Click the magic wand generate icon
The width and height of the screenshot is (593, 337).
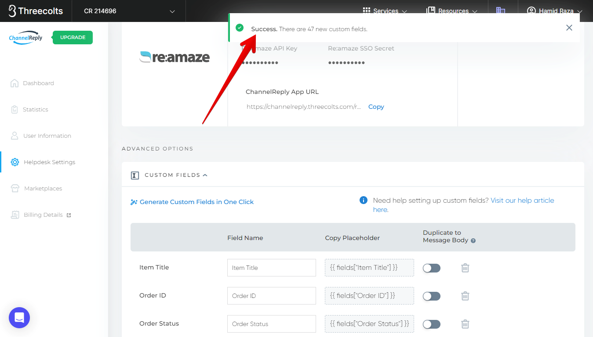tap(134, 202)
